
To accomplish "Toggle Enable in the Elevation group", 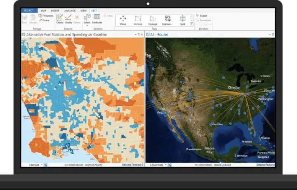I will click(x=202, y=16).
